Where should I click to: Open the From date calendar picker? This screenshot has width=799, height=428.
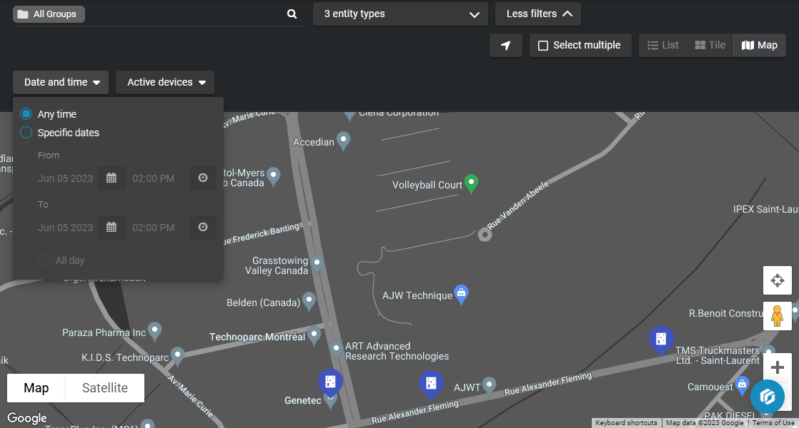[111, 178]
